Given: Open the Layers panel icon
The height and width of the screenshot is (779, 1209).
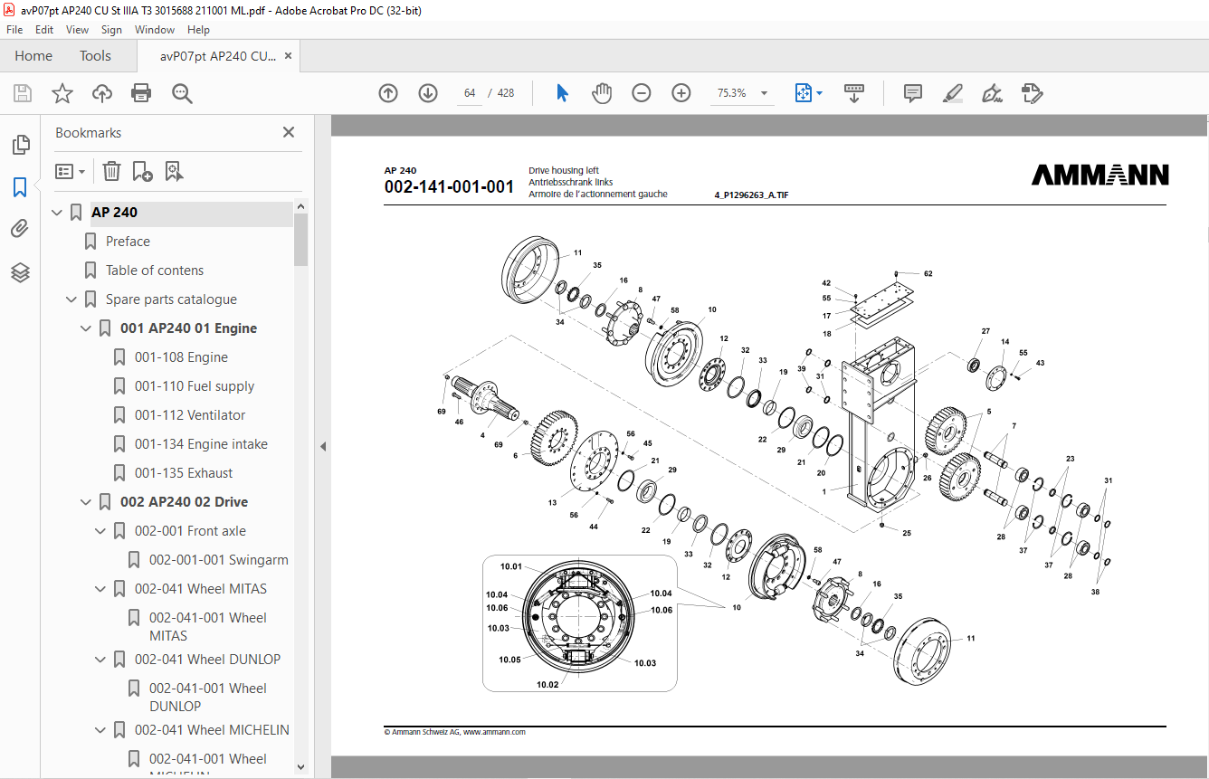Looking at the screenshot, I should point(20,272).
